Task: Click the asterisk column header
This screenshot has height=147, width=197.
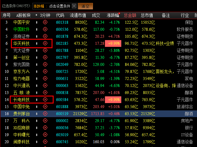Action: (36, 15)
